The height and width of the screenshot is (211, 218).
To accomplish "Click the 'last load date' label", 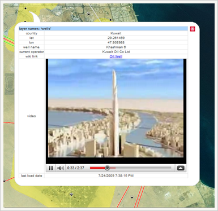I will (32, 175).
